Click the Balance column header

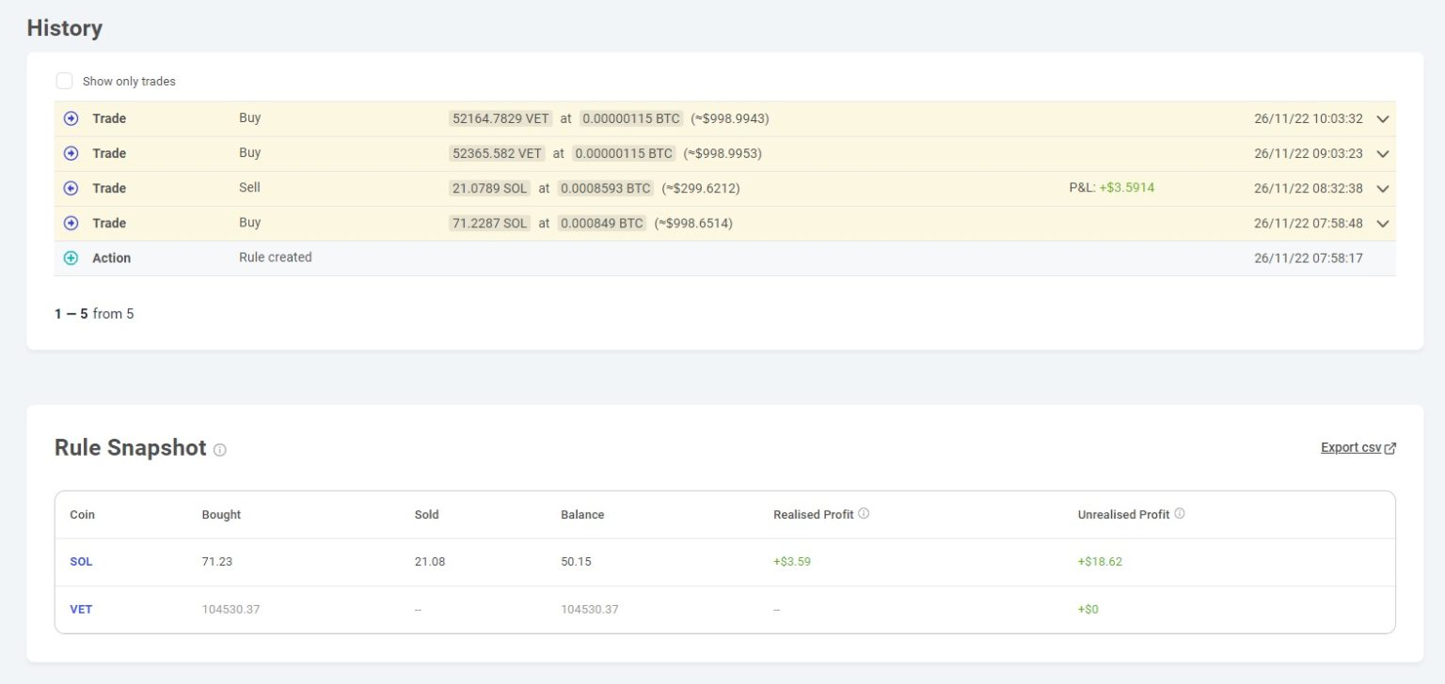[x=582, y=515]
